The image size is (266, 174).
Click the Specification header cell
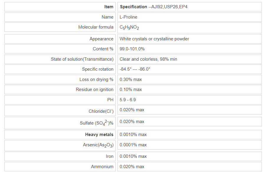pyautogui.click(x=154, y=7)
